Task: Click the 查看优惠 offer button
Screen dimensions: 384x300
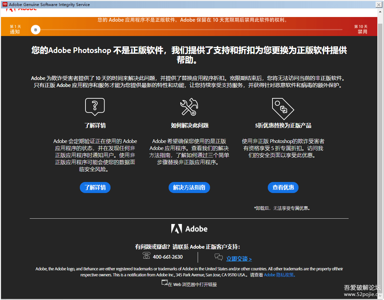Action: [x=283, y=188]
